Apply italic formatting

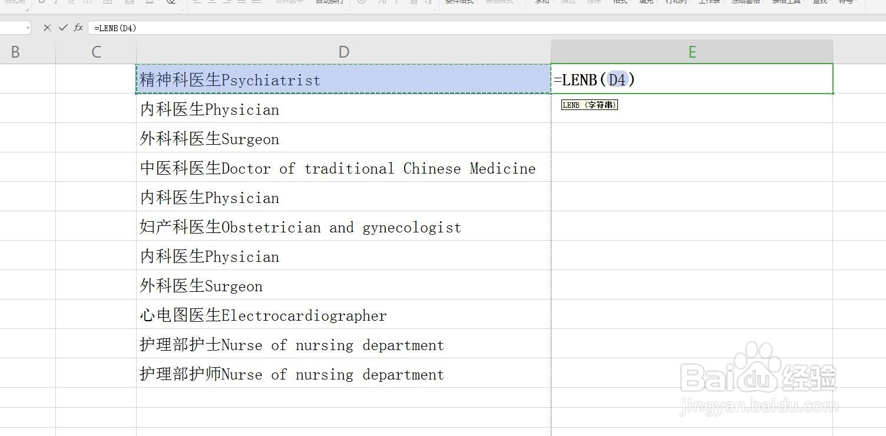56,2
